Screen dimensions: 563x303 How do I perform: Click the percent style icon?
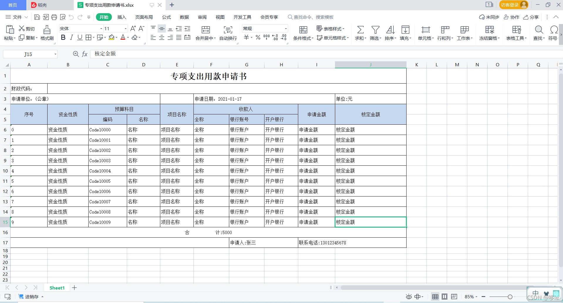click(258, 37)
